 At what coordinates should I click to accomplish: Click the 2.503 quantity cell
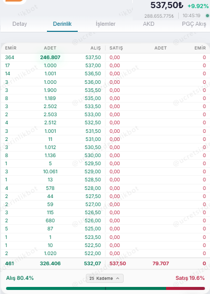click(x=50, y=114)
